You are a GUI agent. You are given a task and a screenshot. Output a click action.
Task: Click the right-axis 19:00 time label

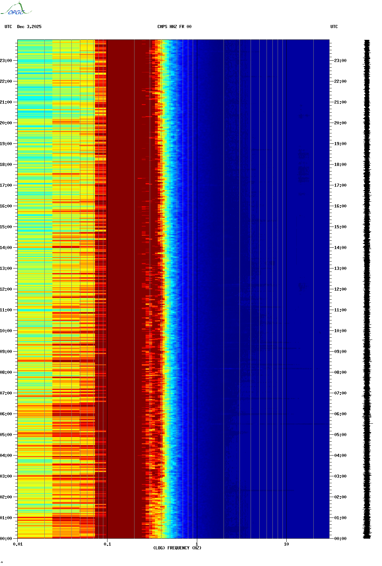(340, 144)
